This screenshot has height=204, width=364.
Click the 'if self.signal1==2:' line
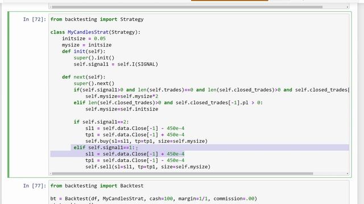(101, 122)
